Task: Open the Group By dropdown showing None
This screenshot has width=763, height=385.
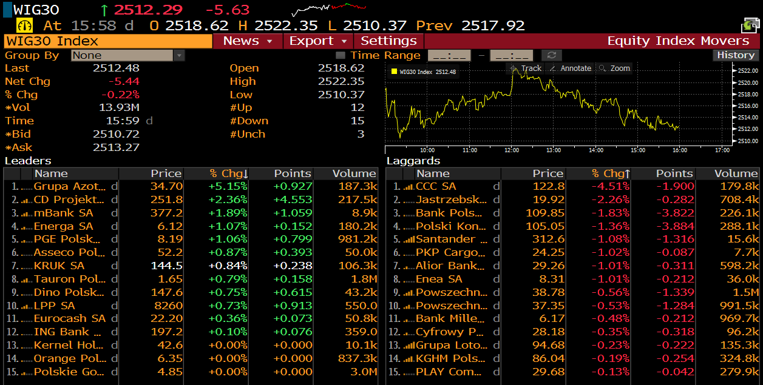Action: pos(128,55)
